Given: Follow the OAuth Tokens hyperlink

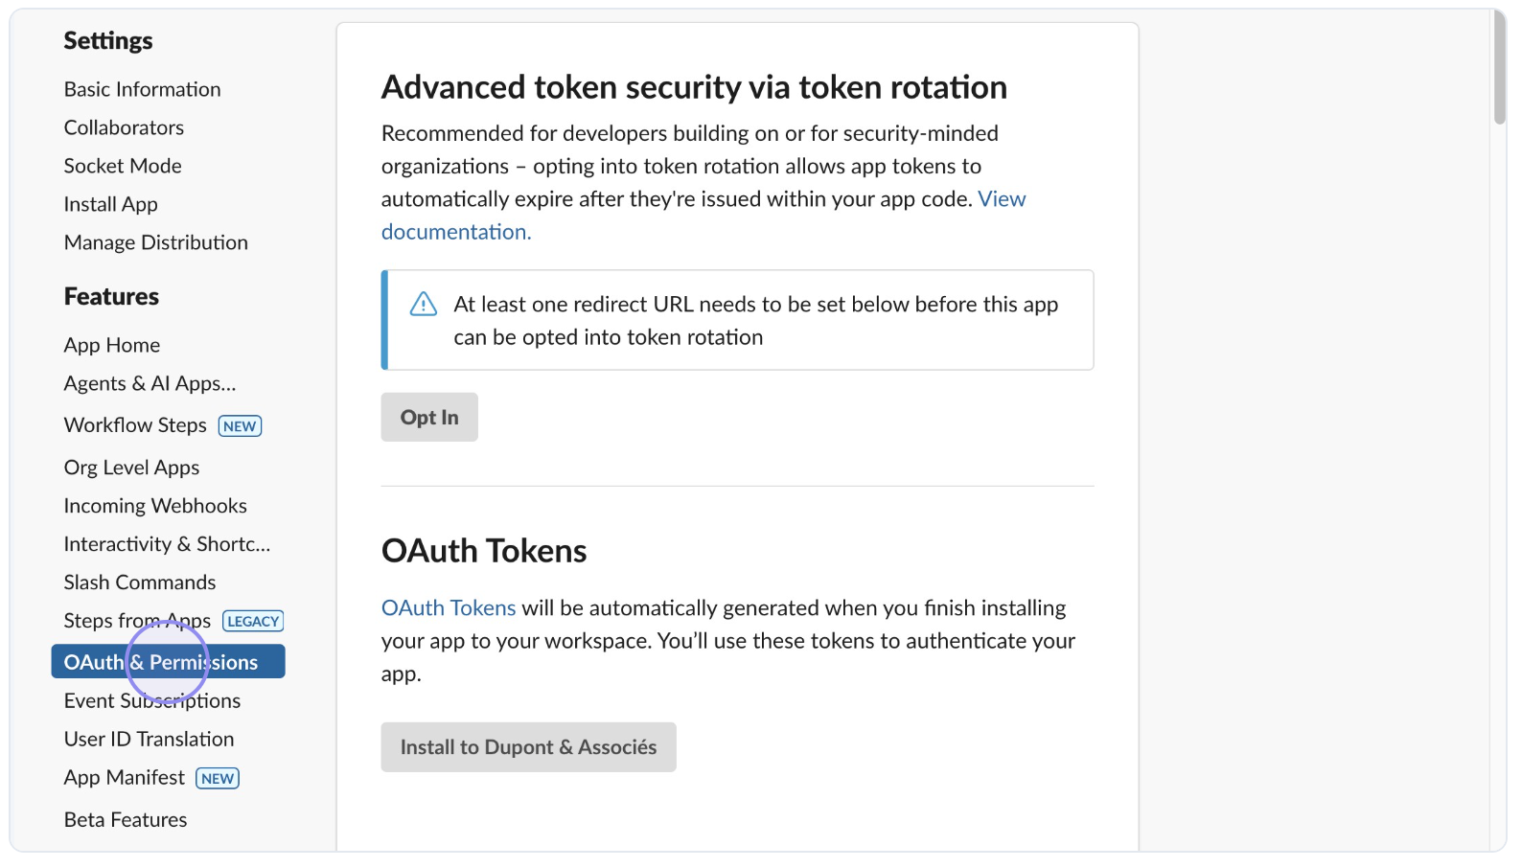Looking at the screenshot, I should (x=448, y=608).
